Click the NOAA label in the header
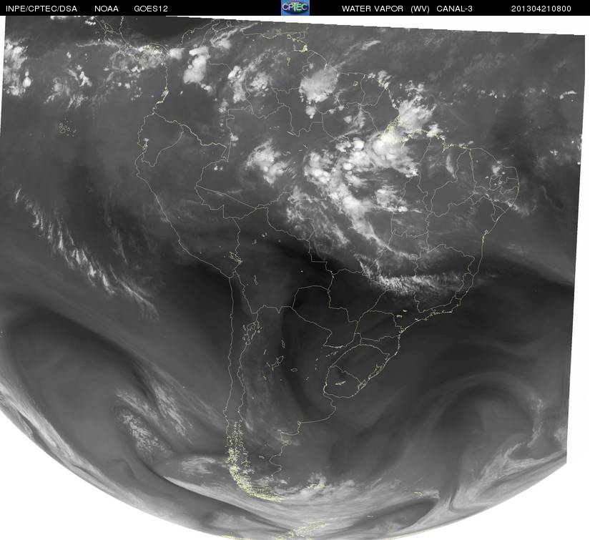590x540 pixels. coord(107,9)
